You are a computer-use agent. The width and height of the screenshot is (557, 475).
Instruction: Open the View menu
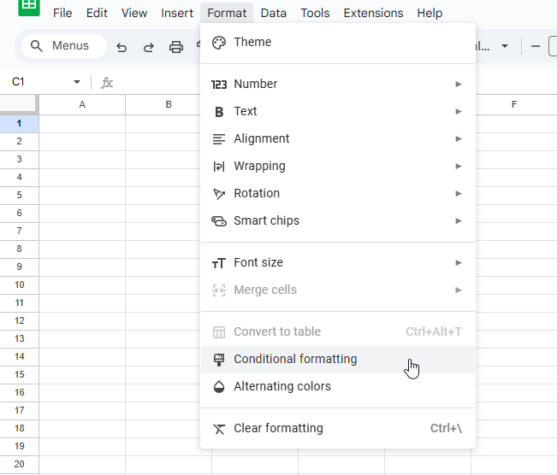tap(134, 13)
